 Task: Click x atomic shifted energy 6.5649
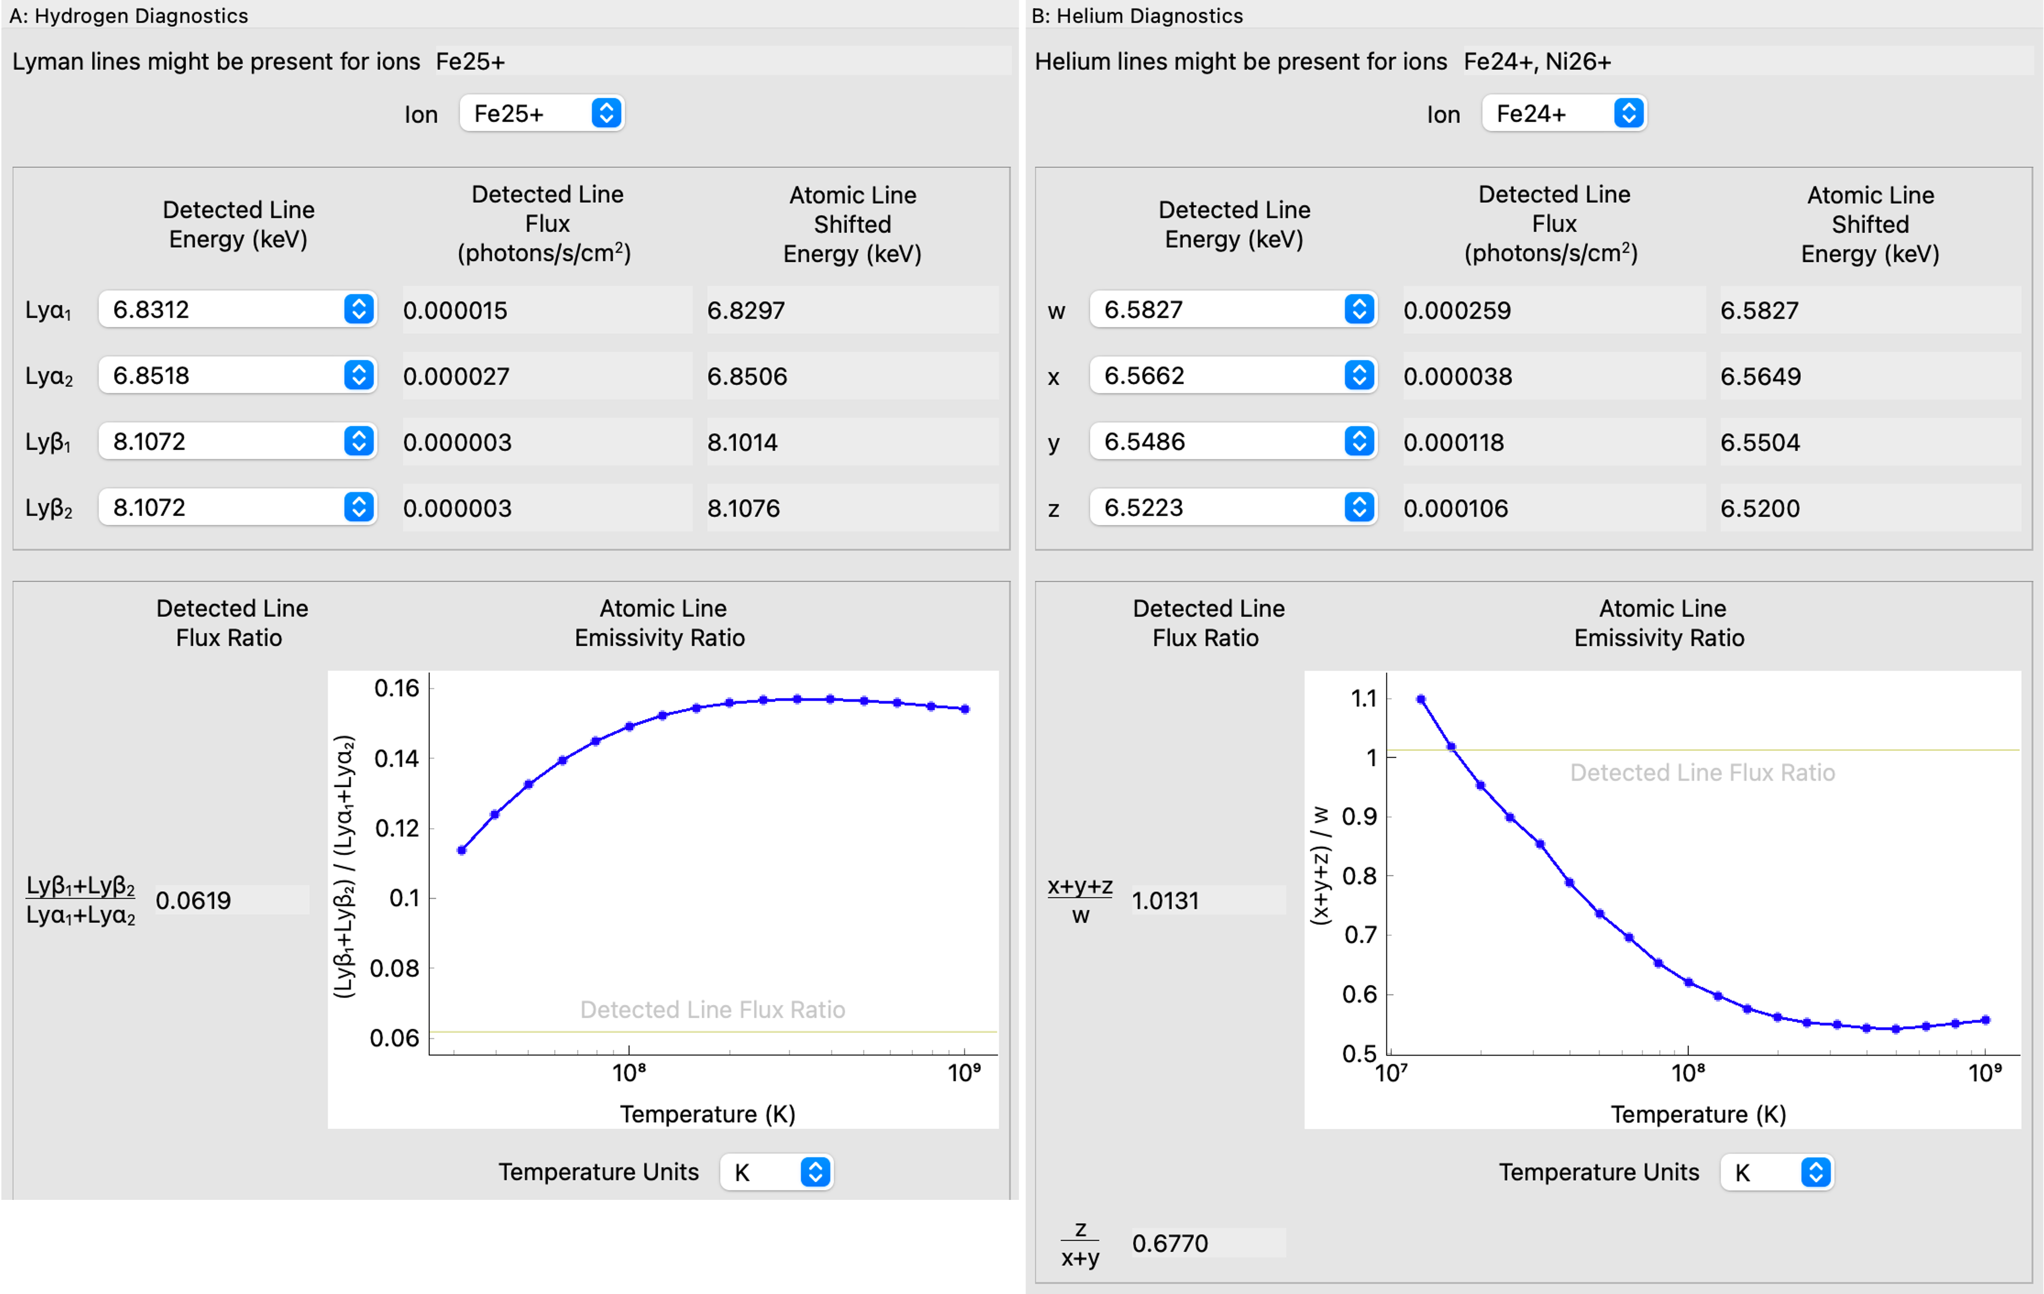(1871, 376)
